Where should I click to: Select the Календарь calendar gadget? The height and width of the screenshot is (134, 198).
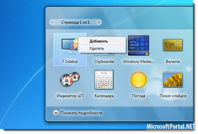(104, 79)
